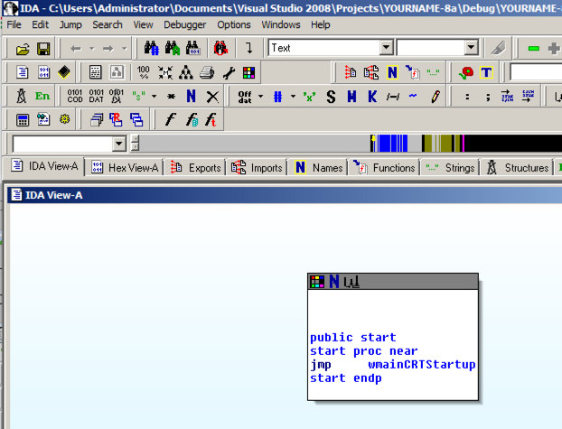Open the Debugger menu
The image size is (562, 429).
pos(185,24)
